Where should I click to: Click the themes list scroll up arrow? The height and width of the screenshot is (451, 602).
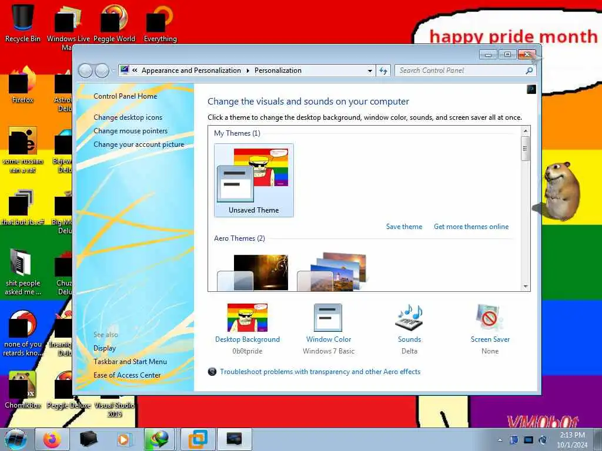point(526,131)
